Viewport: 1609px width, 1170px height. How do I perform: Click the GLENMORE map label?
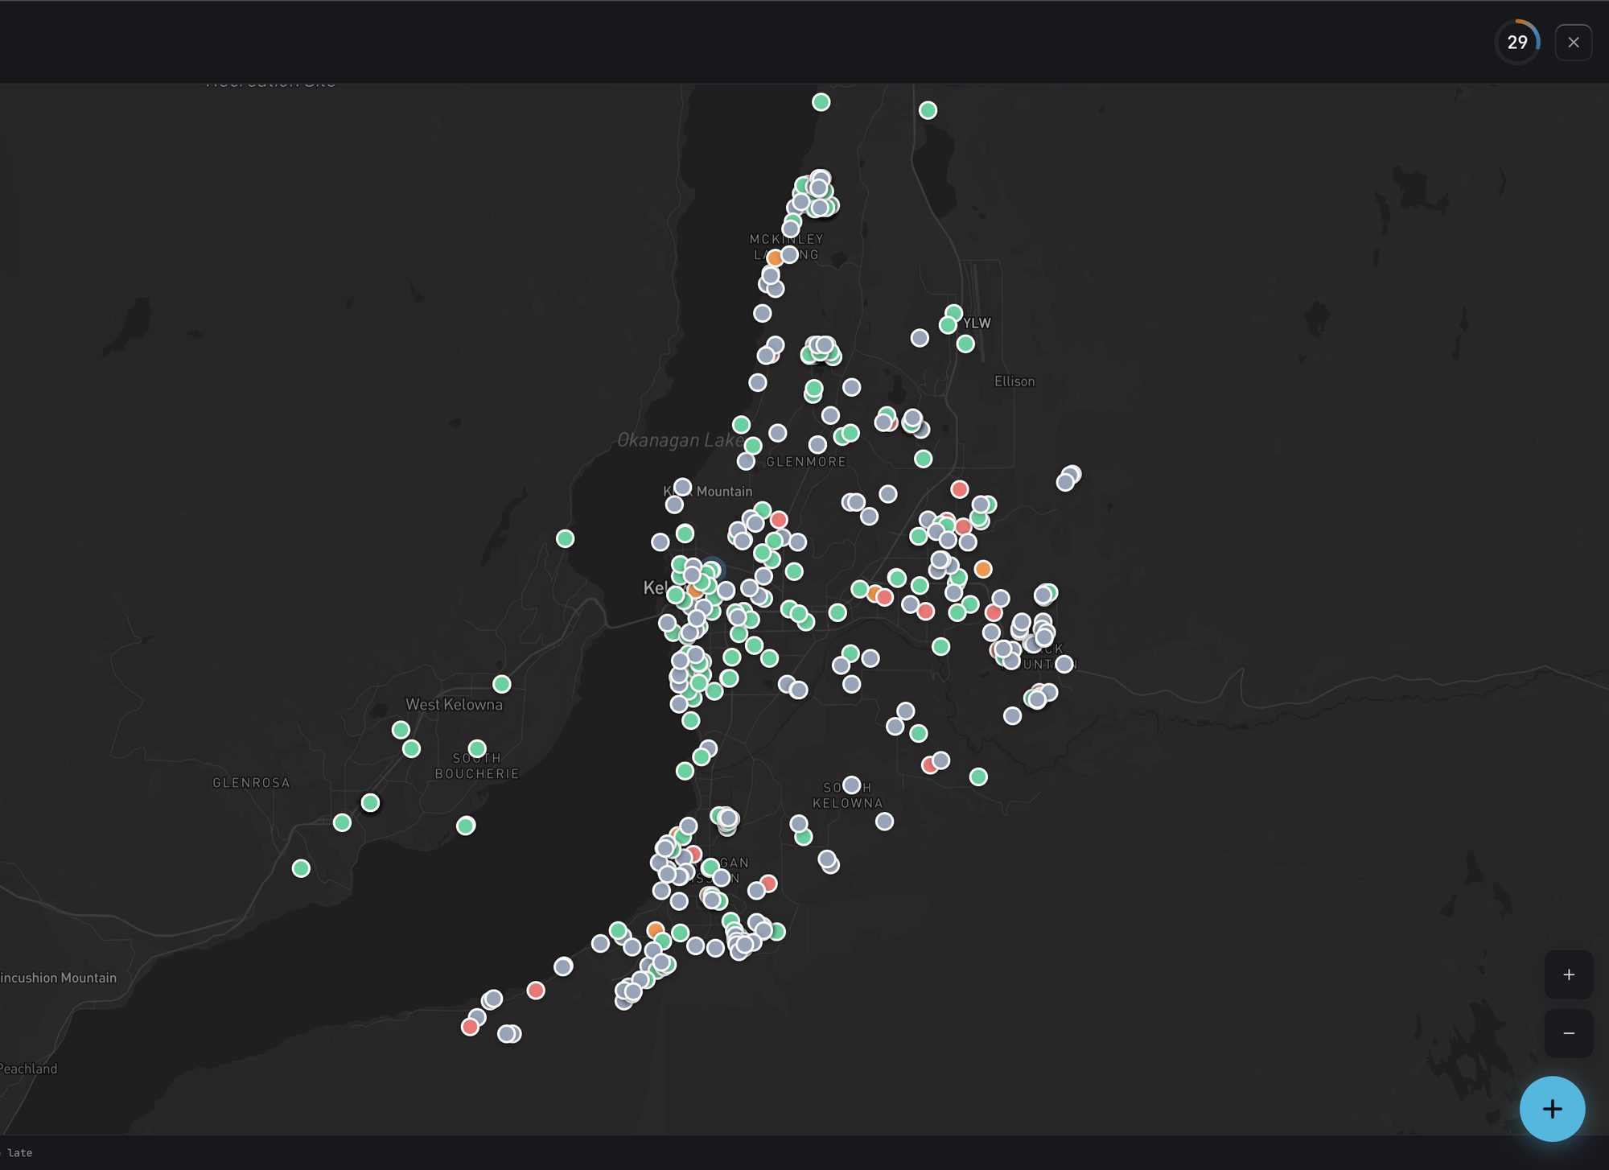pos(806,462)
